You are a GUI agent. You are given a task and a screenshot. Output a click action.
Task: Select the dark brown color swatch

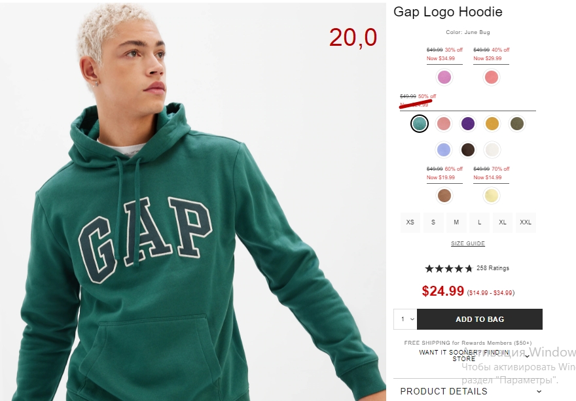(x=467, y=150)
